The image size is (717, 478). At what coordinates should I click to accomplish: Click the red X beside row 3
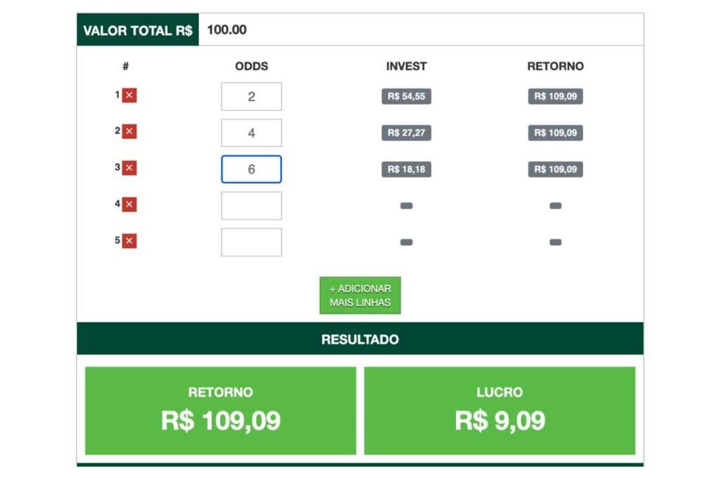pyautogui.click(x=130, y=168)
